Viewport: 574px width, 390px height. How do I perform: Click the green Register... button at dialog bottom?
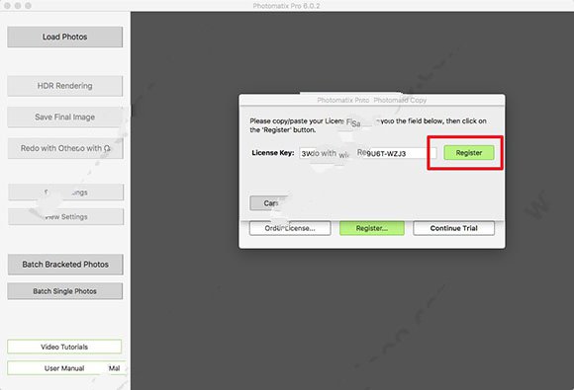tap(372, 228)
